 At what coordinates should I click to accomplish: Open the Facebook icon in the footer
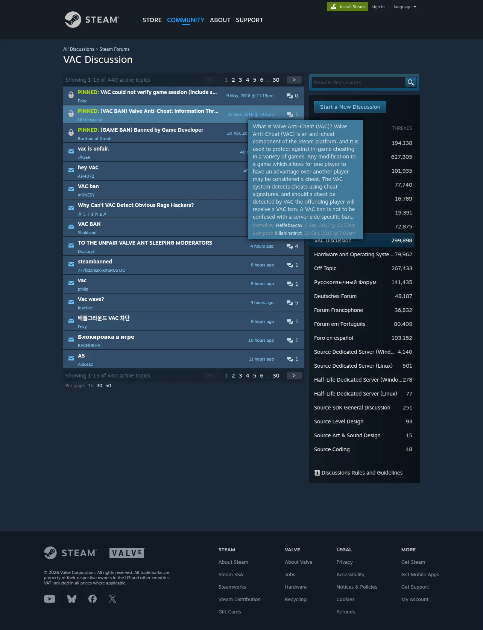tap(93, 599)
